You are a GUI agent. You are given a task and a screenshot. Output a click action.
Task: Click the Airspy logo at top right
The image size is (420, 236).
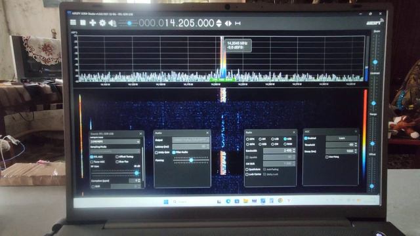[375, 22]
